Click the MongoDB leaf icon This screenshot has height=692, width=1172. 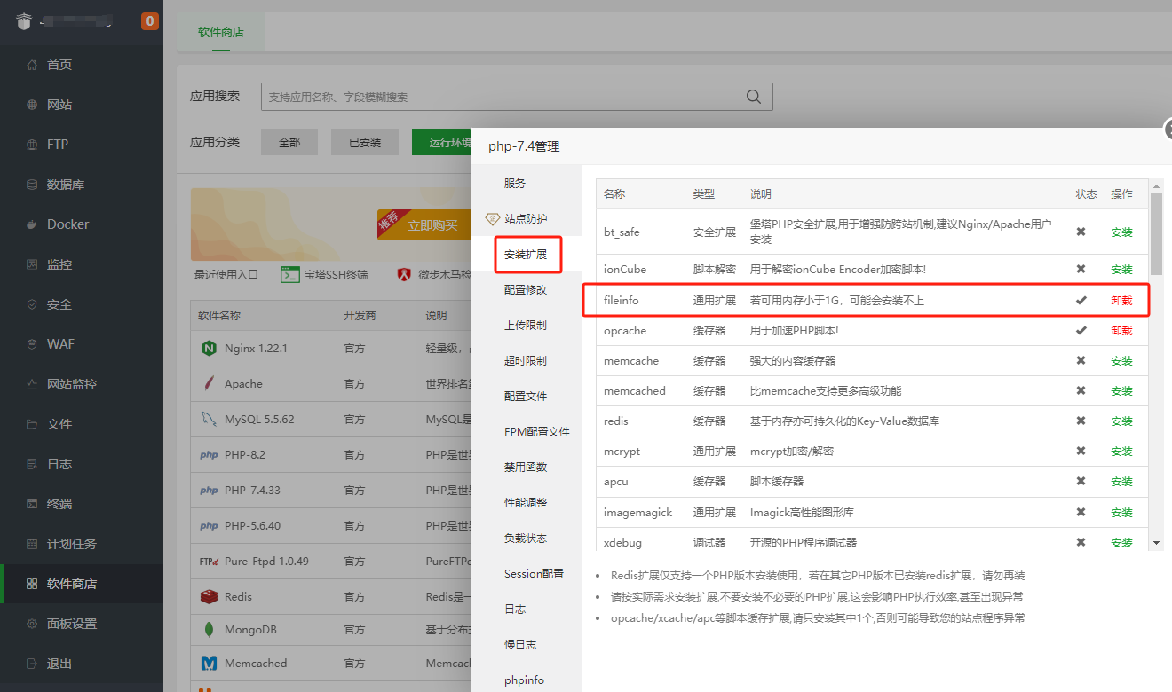[209, 630]
